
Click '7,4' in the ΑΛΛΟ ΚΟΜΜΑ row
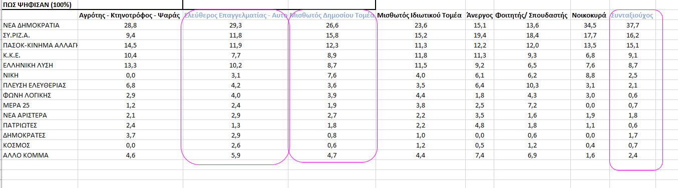click(x=480, y=155)
